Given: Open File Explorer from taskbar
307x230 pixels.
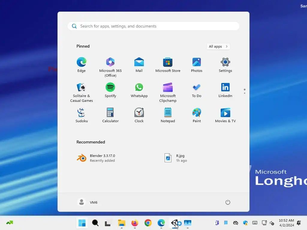Looking at the screenshot, I should [x=122, y=223].
